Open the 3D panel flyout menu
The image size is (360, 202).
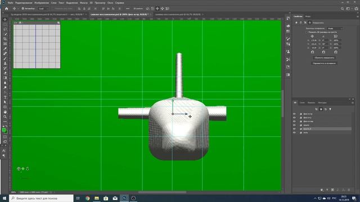point(353,103)
